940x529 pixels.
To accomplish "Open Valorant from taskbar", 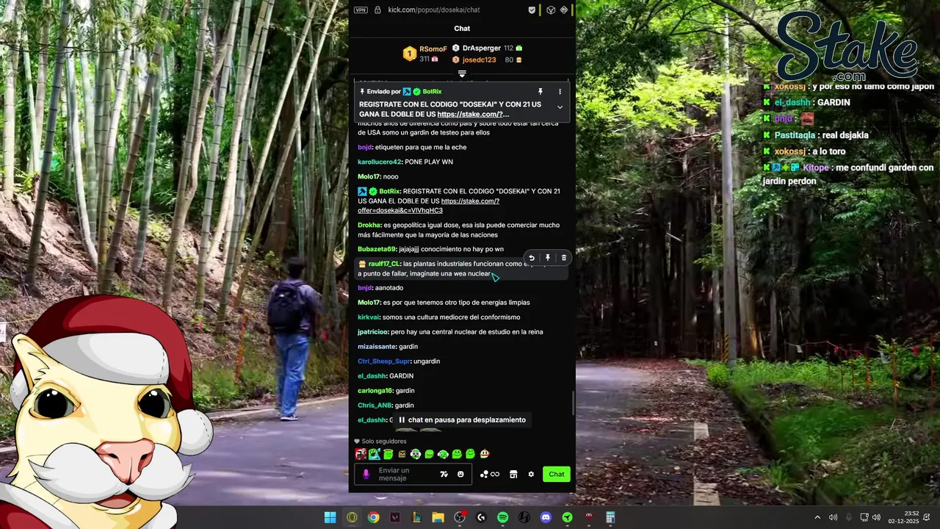I will coord(395,517).
